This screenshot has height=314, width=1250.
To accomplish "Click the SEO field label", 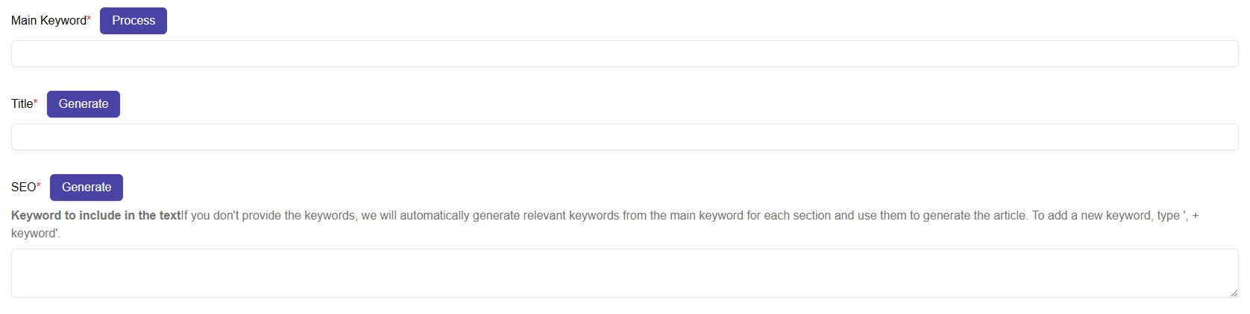I will click(23, 188).
